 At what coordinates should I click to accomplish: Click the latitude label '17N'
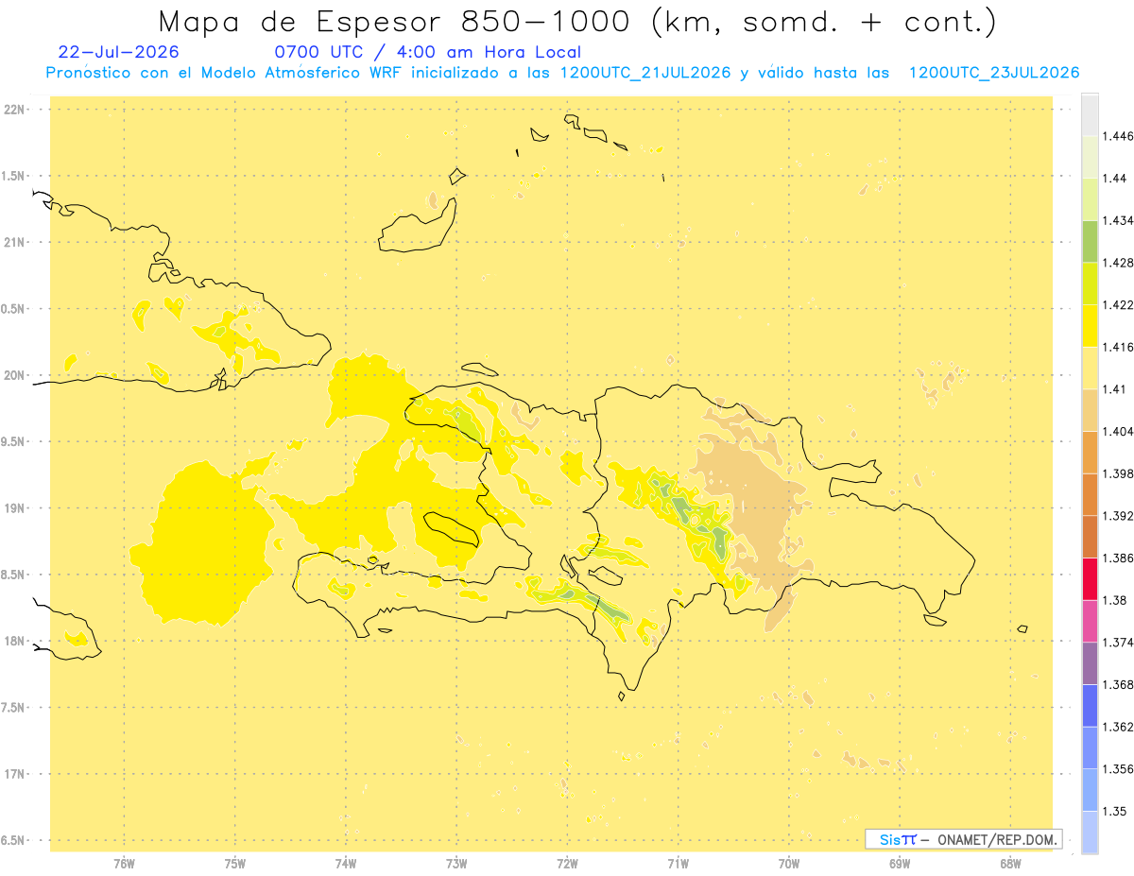click(13, 774)
